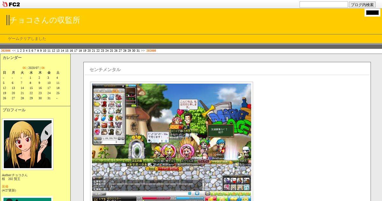
Task: Click the プロフィール sidebar heading
Action: click(x=14, y=110)
